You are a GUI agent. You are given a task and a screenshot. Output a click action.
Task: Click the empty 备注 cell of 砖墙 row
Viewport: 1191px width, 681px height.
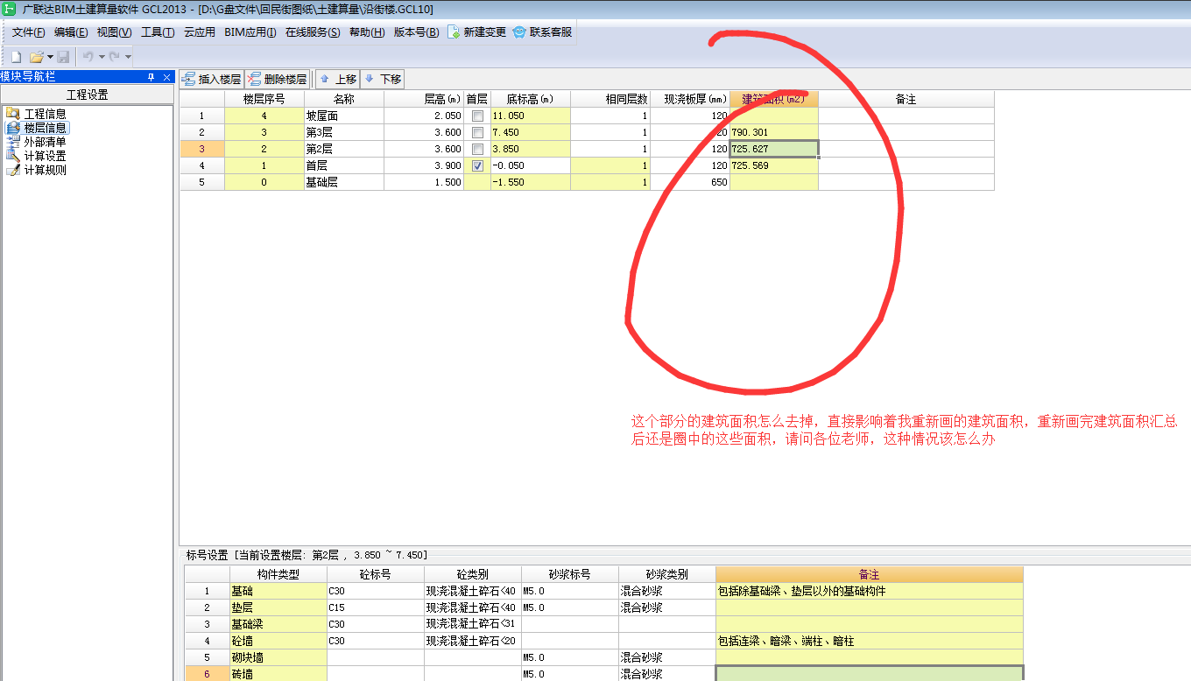coord(870,674)
